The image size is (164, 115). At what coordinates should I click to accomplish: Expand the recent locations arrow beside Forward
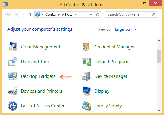(x=24, y=14)
